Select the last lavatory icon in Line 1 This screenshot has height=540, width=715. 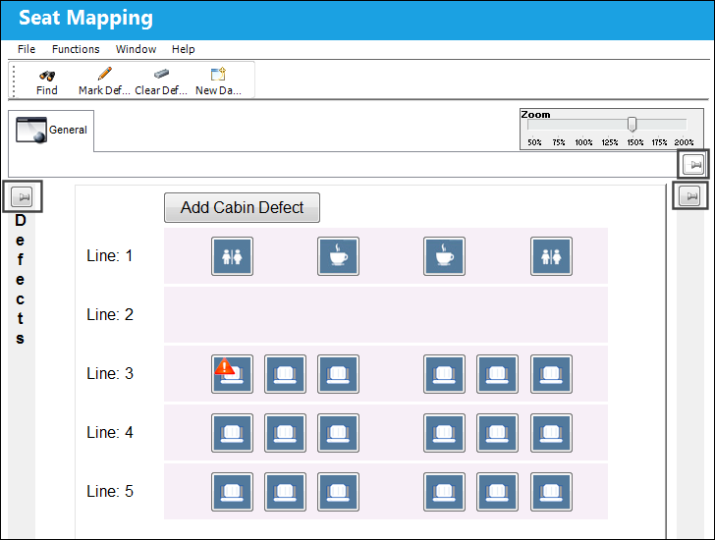coord(551,256)
